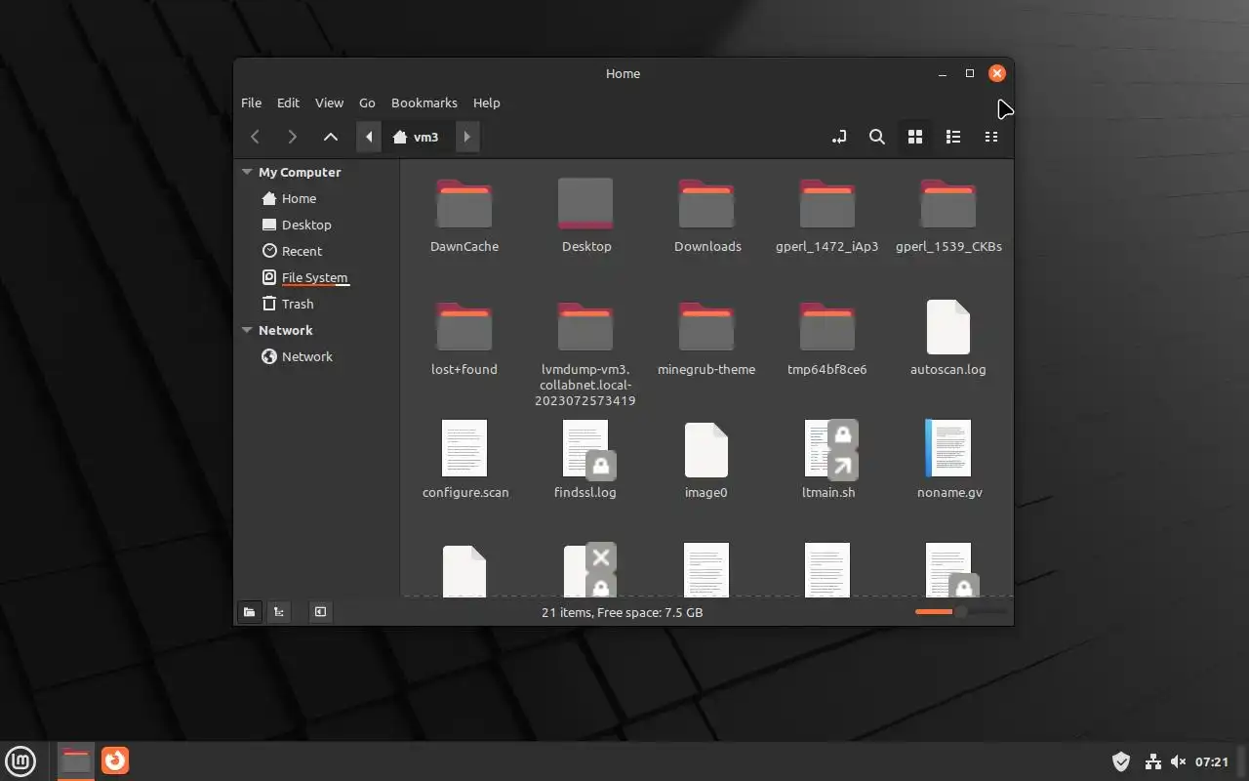The width and height of the screenshot is (1249, 781).
Task: Open the Edit menu
Action: [288, 103]
